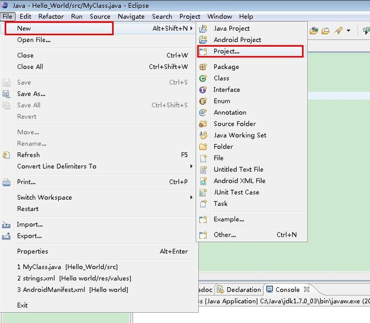Click the Source Folder icon
Viewport: 370px width, 323px height.
click(x=203, y=124)
